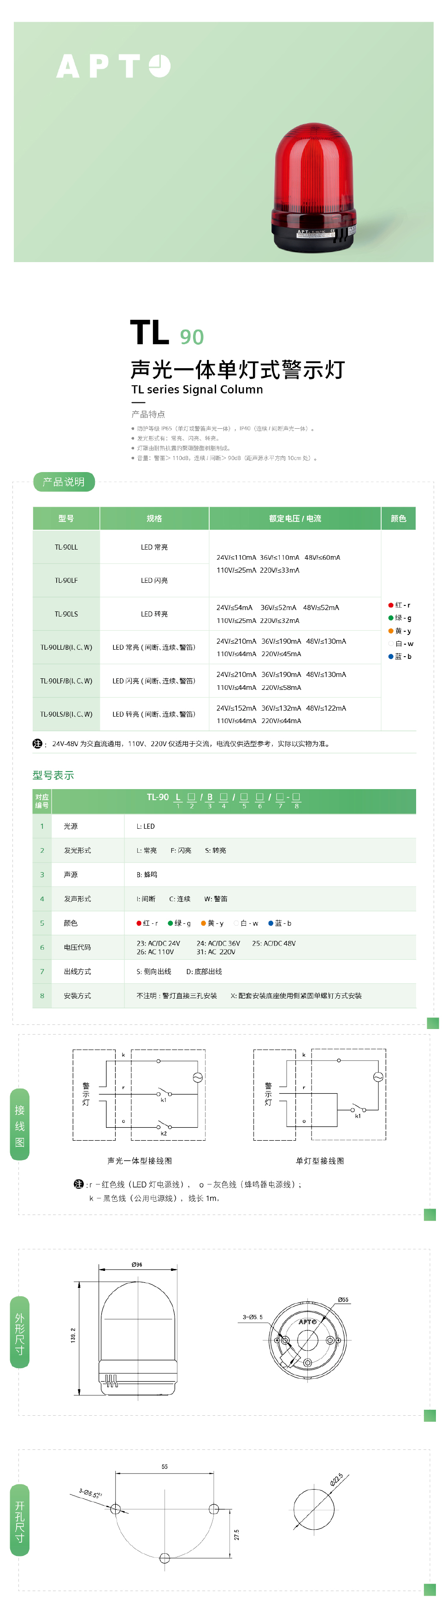
Task: Click the green 绿-g dot in row 5
Action: tap(171, 923)
